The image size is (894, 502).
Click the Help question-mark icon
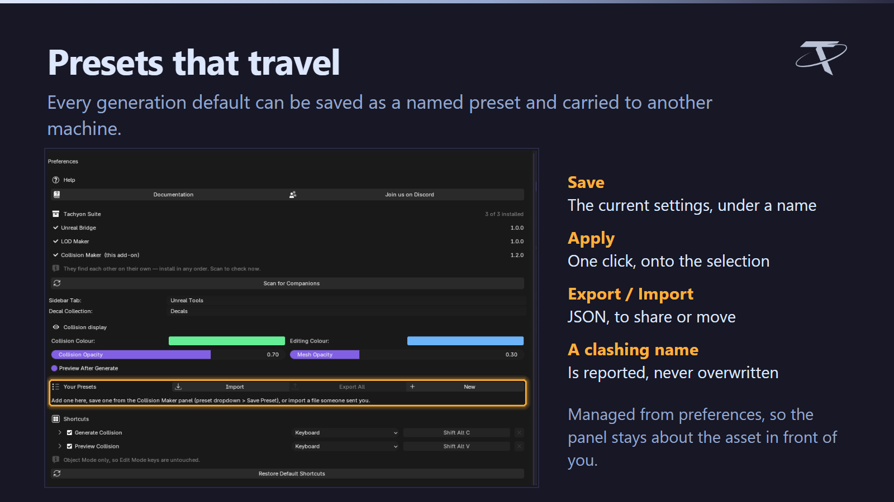56,180
